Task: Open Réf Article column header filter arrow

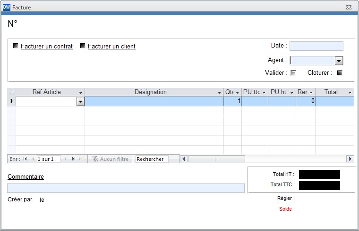Action: point(80,93)
